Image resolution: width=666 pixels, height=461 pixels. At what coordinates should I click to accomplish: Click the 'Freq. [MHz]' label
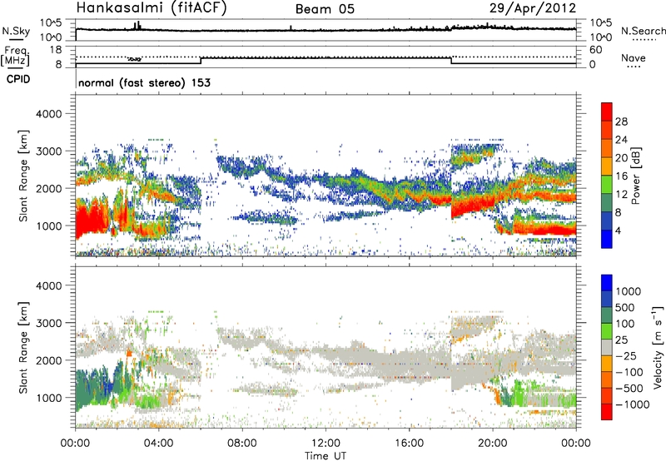(16, 57)
